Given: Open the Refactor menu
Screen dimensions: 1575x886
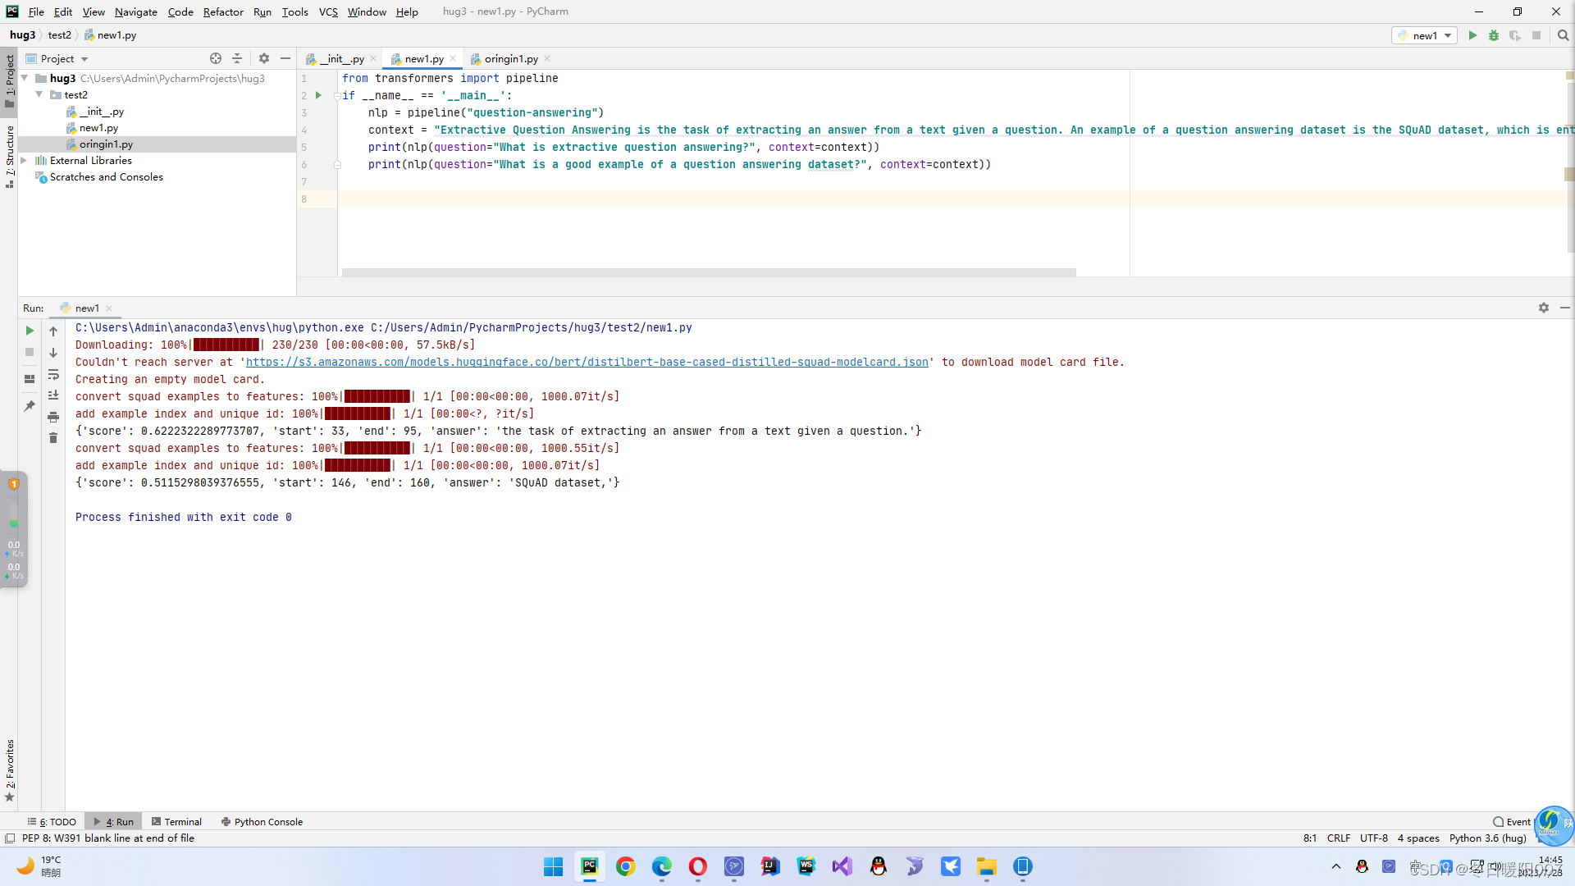Looking at the screenshot, I should point(223,11).
